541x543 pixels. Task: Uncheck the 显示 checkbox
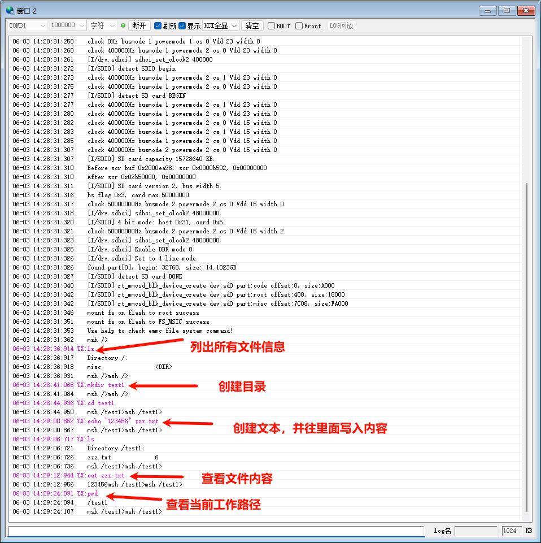[182, 26]
